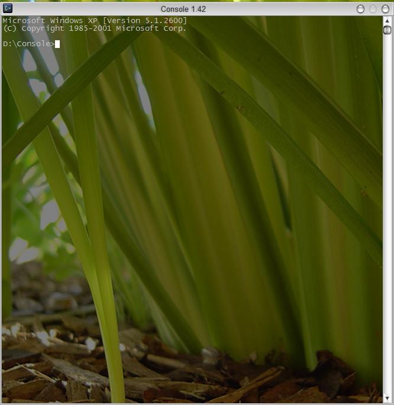The width and height of the screenshot is (394, 405).
Task: Click the Console app icon in title bar
Action: 8,9
